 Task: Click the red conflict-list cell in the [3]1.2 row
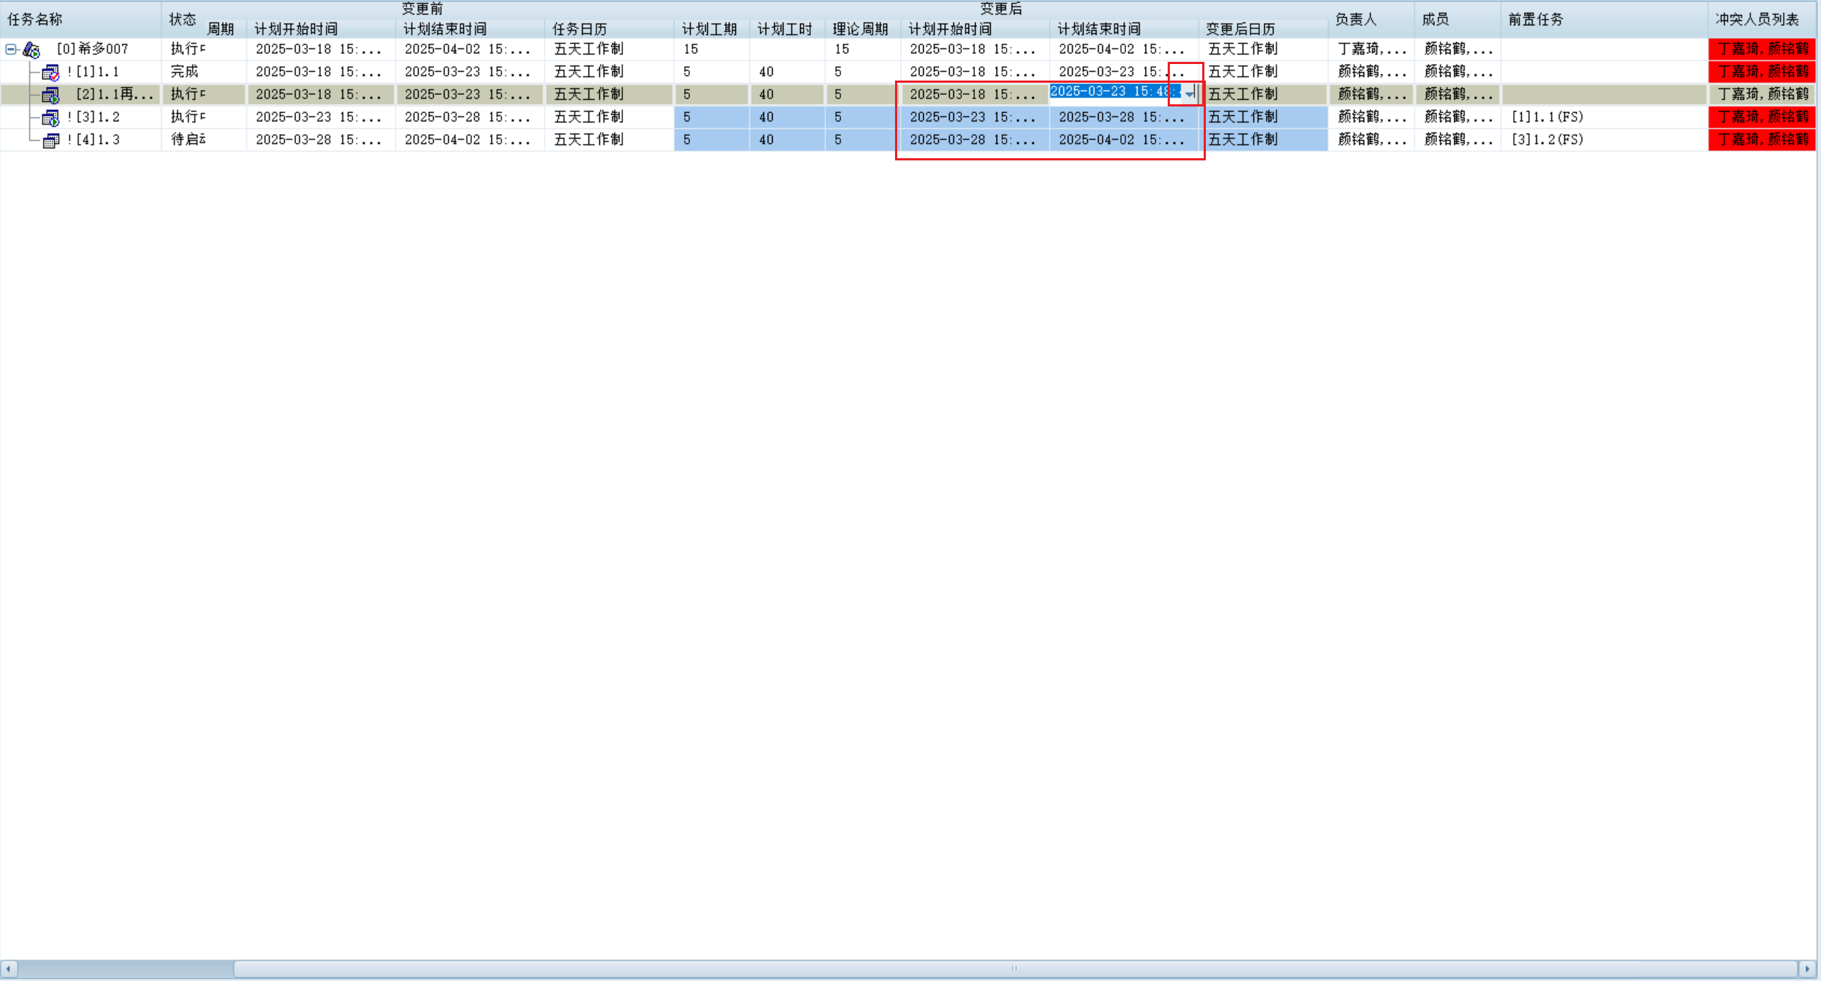point(1762,117)
